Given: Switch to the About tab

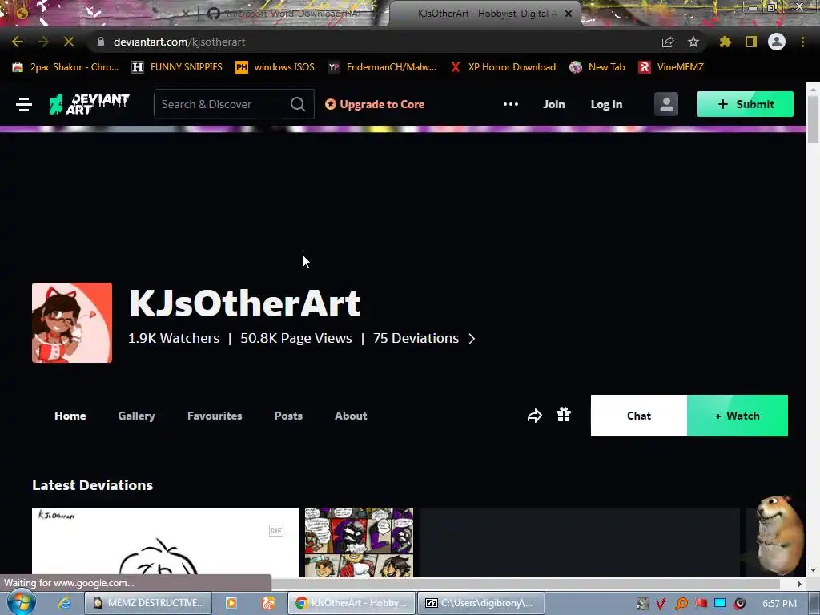Looking at the screenshot, I should tap(351, 416).
